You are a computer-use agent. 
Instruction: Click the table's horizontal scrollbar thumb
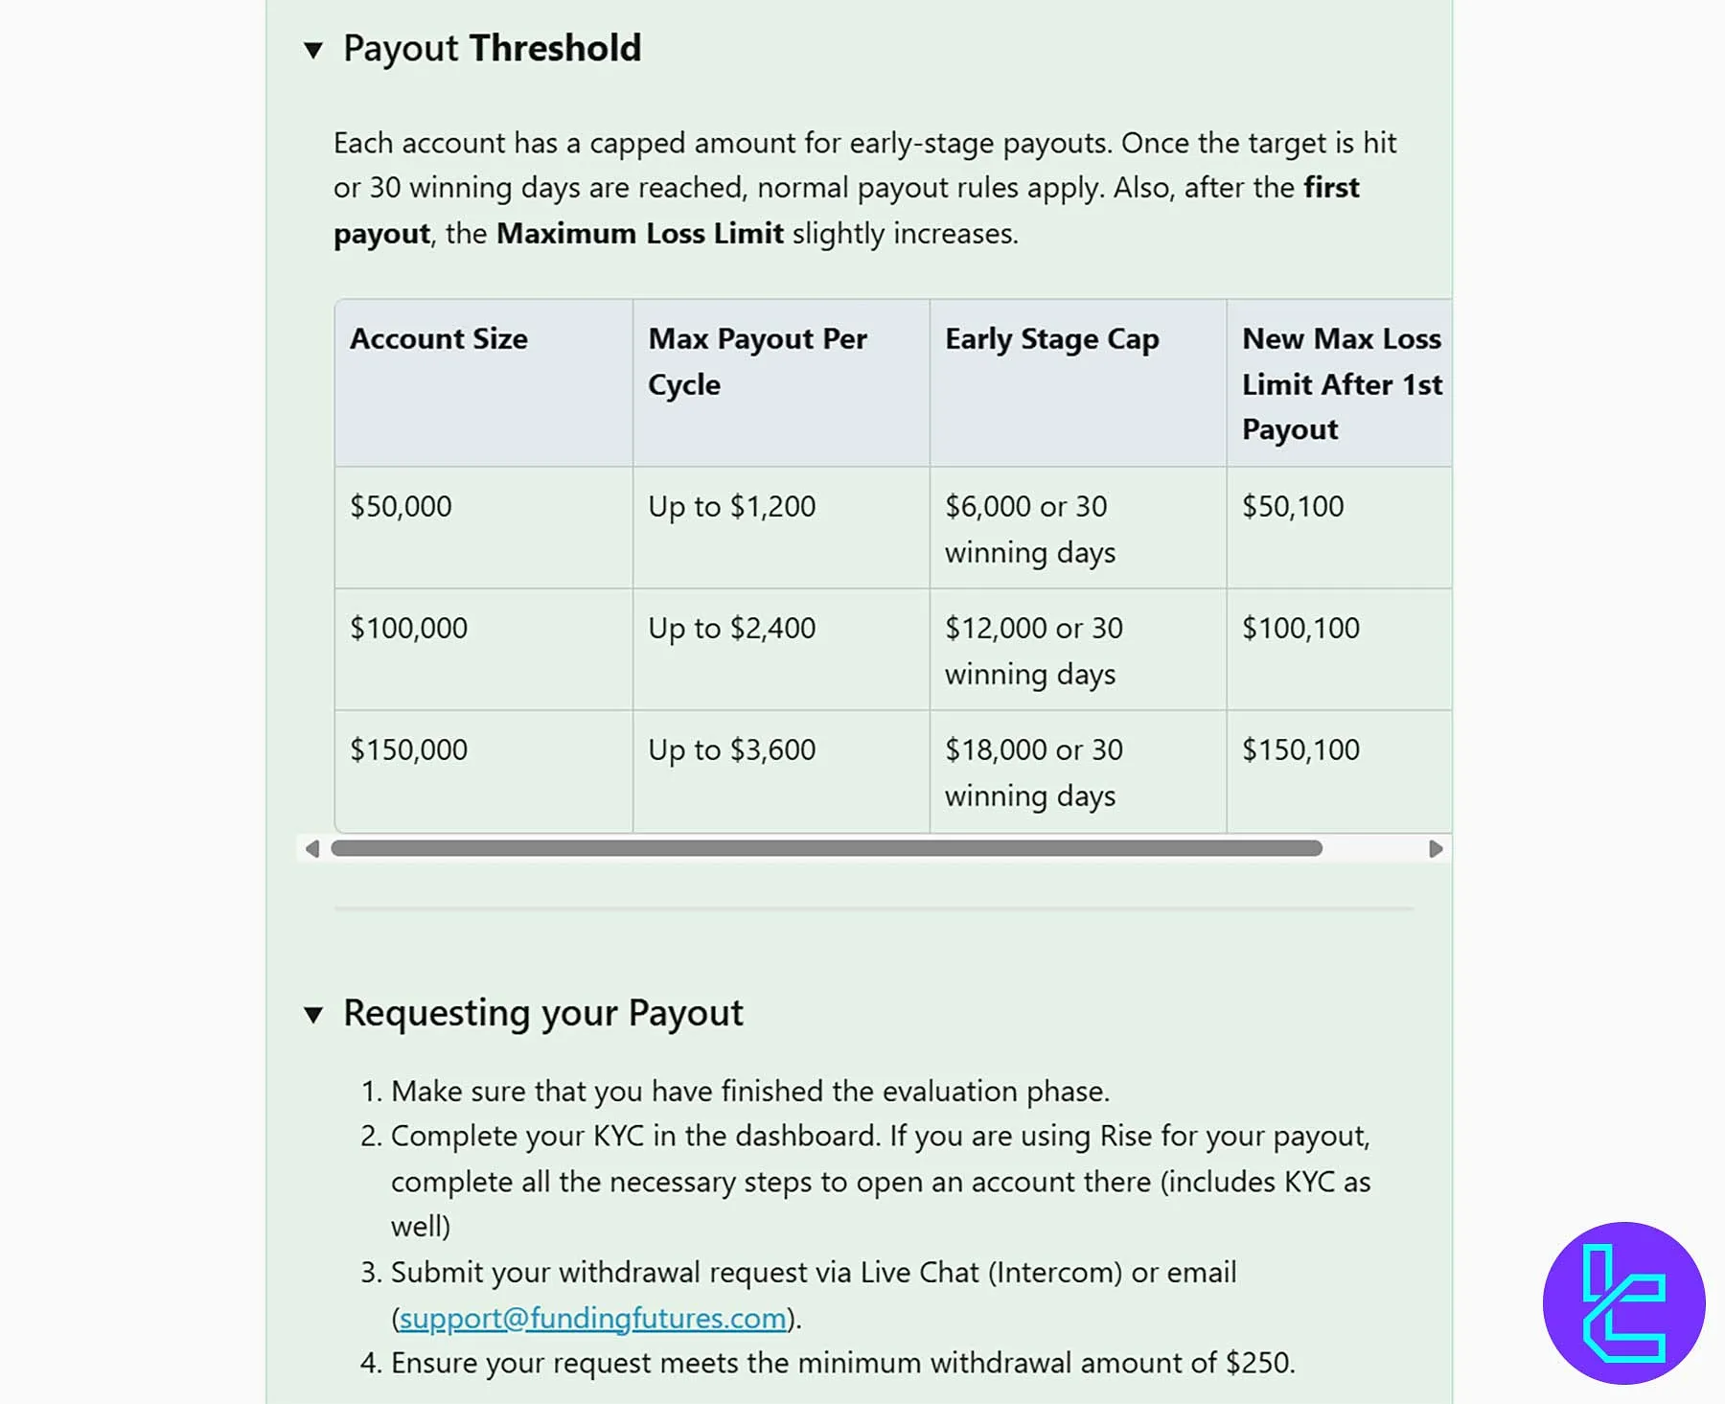pyautogui.click(x=826, y=849)
